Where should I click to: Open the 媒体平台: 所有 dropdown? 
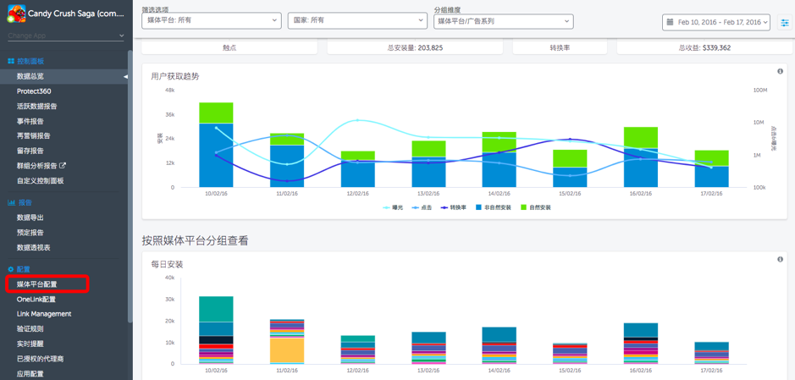(212, 20)
